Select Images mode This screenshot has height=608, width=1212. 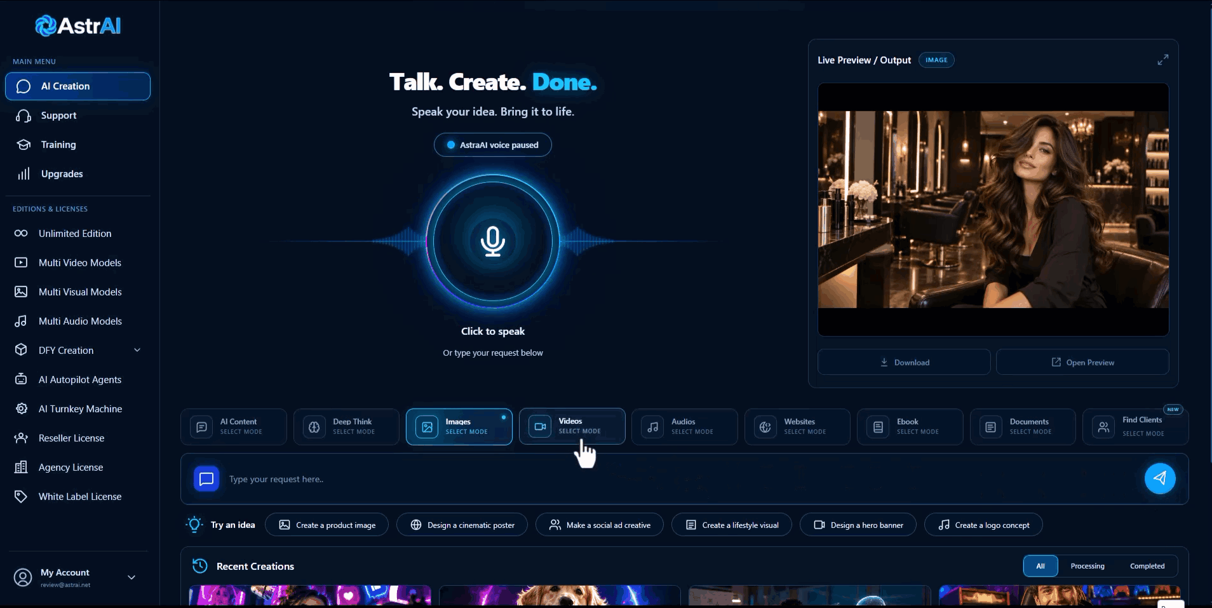pyautogui.click(x=459, y=427)
